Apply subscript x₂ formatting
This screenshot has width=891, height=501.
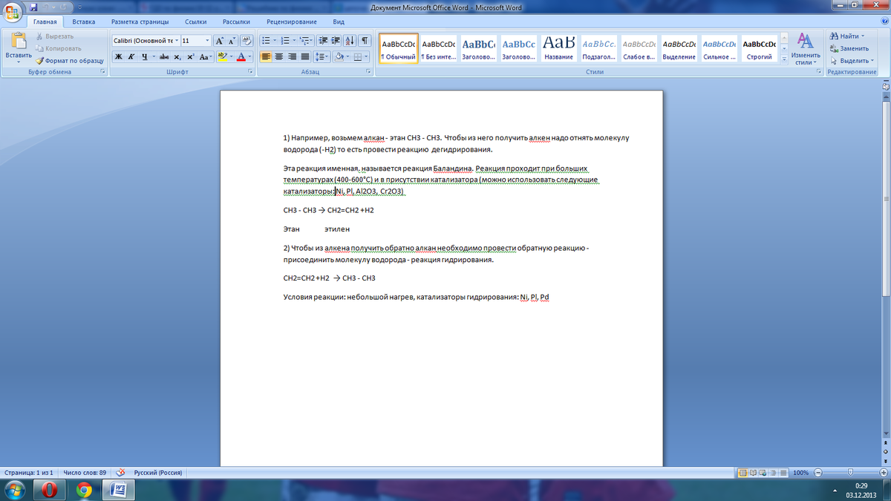(177, 57)
